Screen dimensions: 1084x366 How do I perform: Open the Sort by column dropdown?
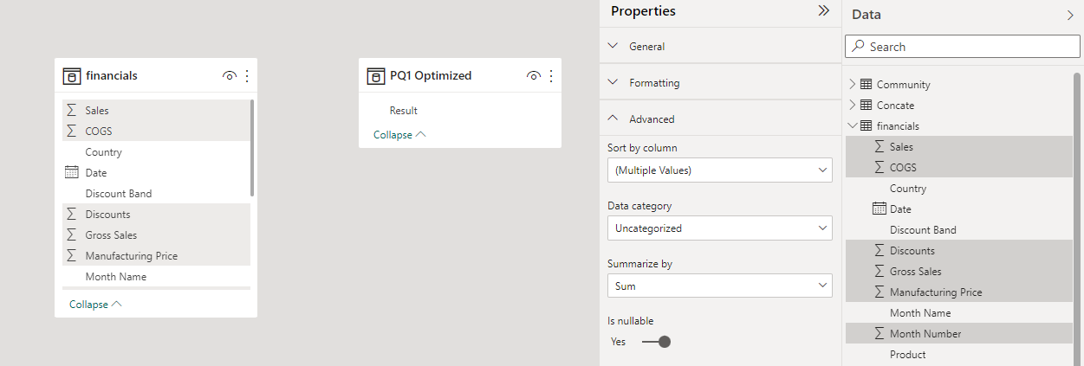coord(720,170)
